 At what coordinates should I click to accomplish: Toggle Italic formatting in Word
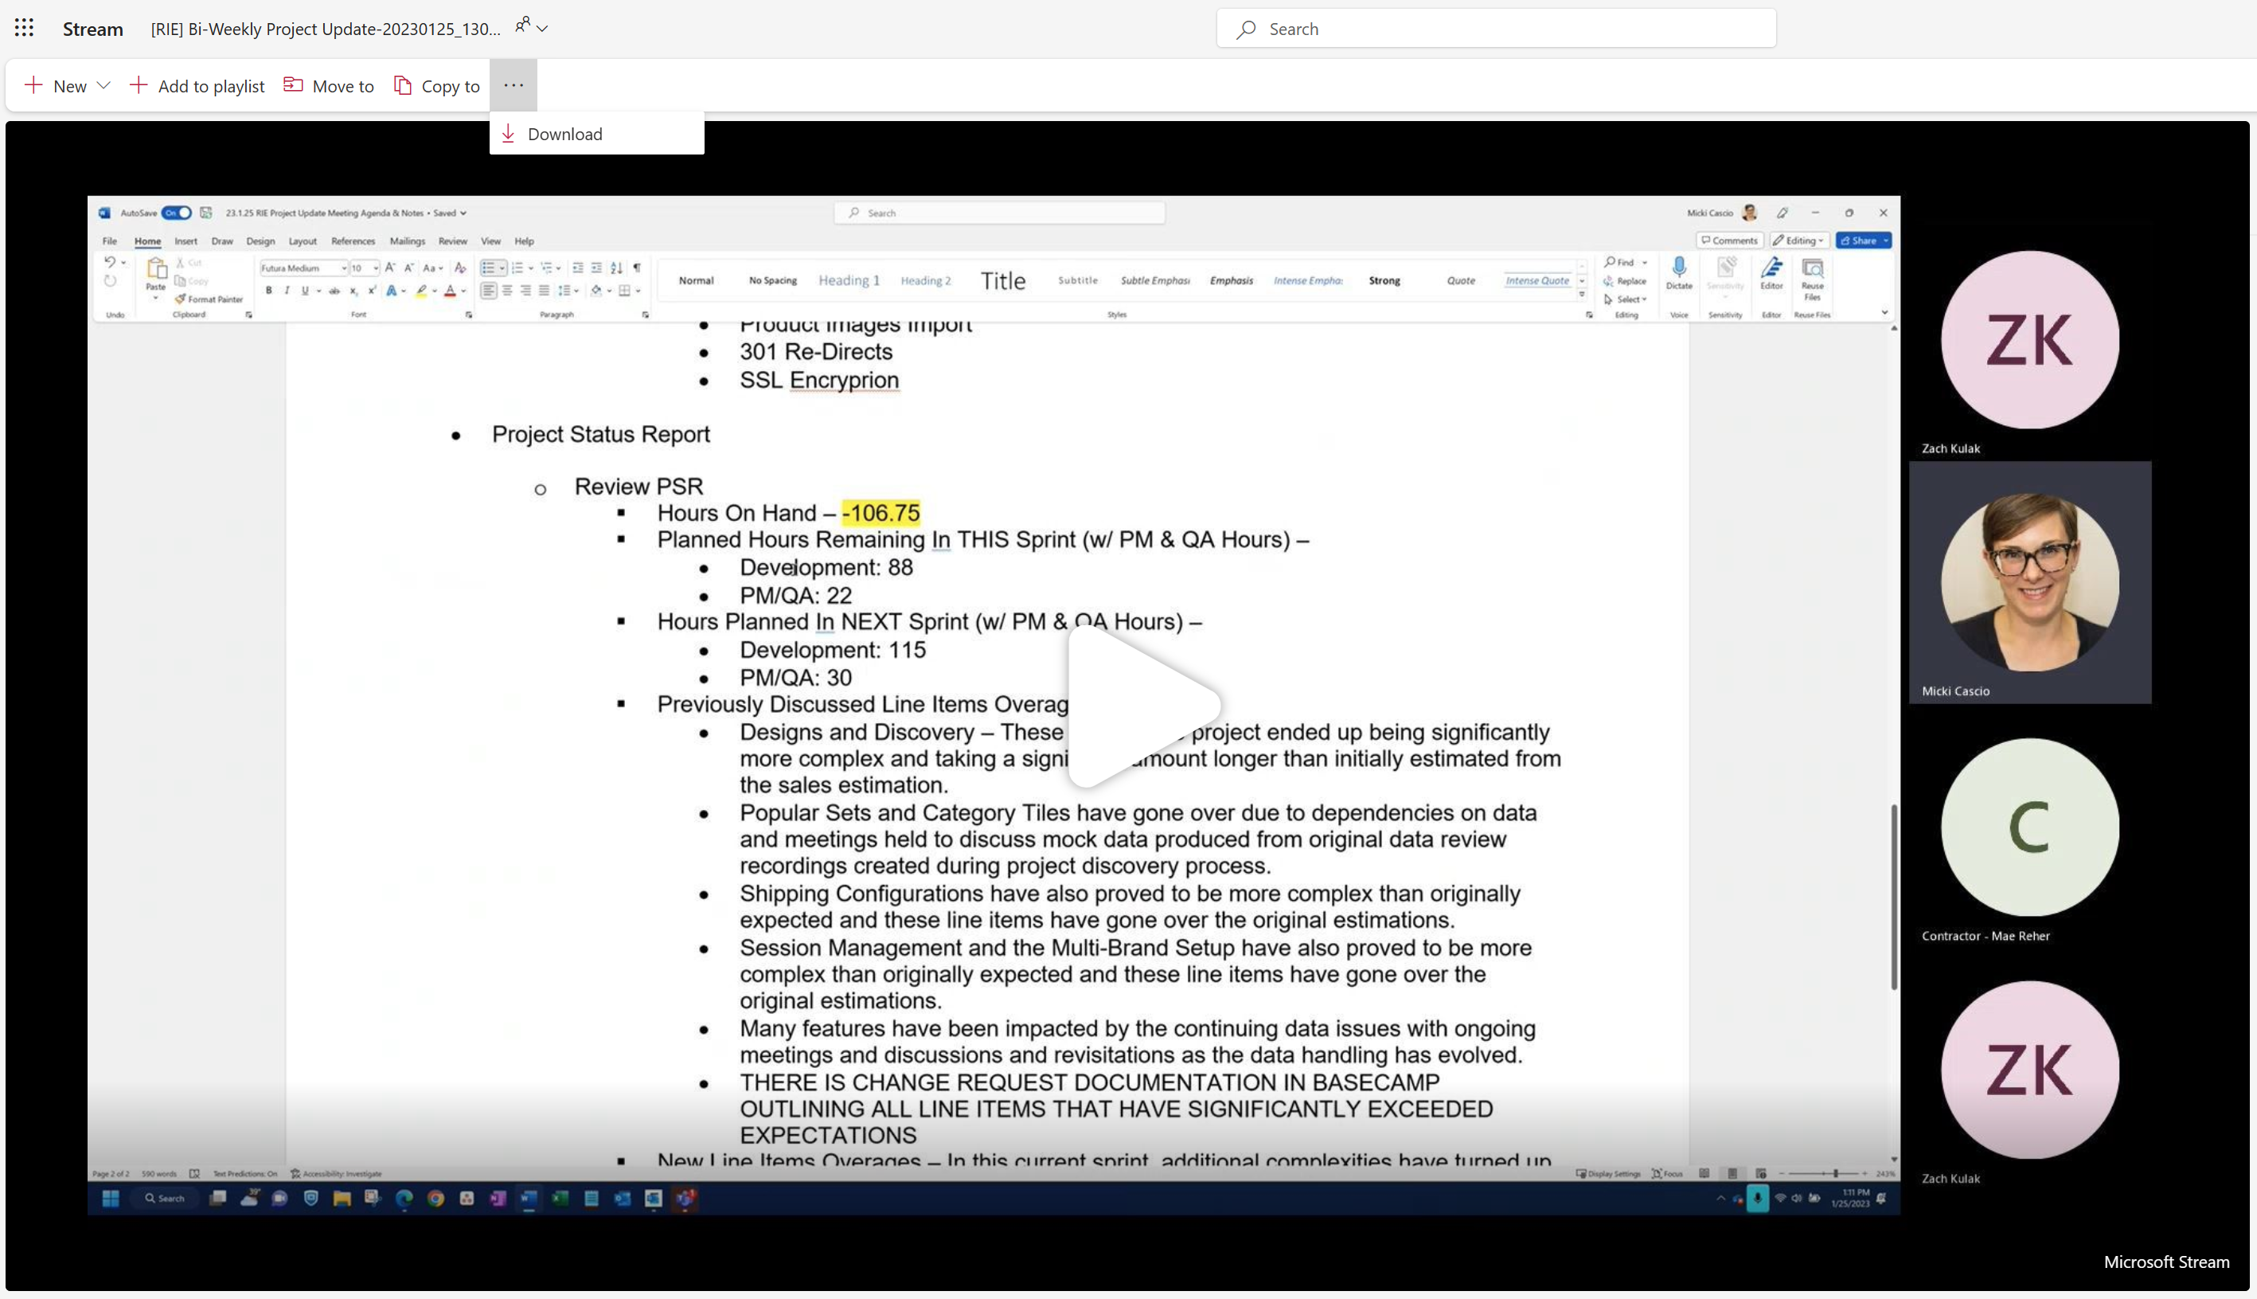click(x=287, y=291)
